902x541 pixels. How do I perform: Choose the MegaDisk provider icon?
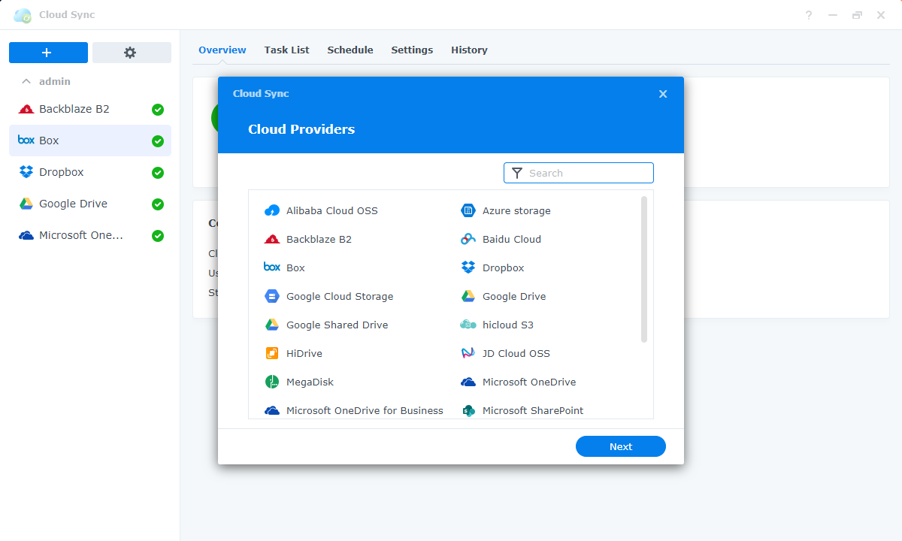click(272, 382)
